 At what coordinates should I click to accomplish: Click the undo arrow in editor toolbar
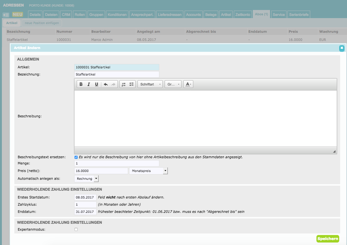[x=106, y=84]
